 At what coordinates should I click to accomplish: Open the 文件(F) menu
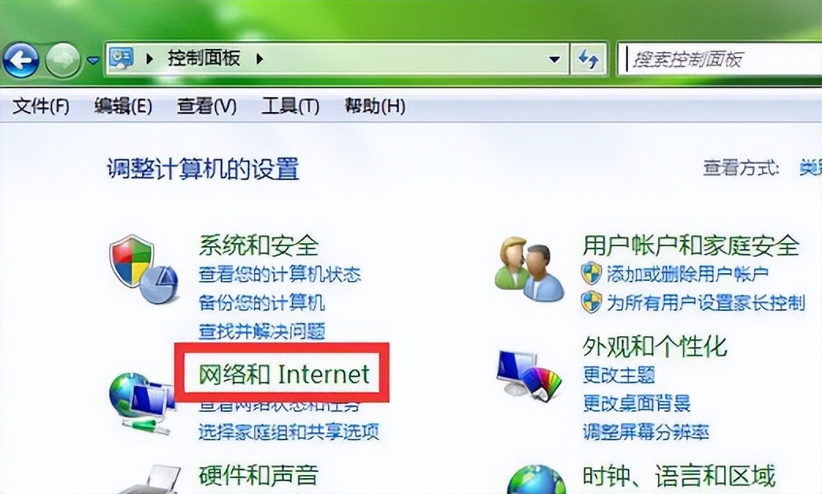[41, 107]
